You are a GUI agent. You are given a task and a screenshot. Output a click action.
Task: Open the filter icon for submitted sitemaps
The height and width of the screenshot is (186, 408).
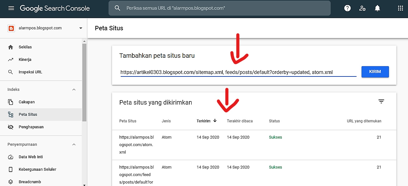tap(381, 101)
